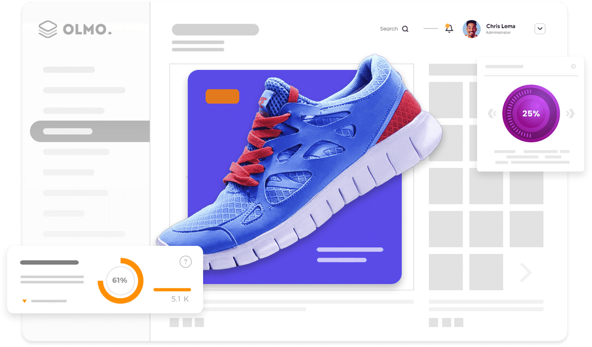Click the 'Administrator' role text
This screenshot has width=592, height=347.
coord(498,33)
